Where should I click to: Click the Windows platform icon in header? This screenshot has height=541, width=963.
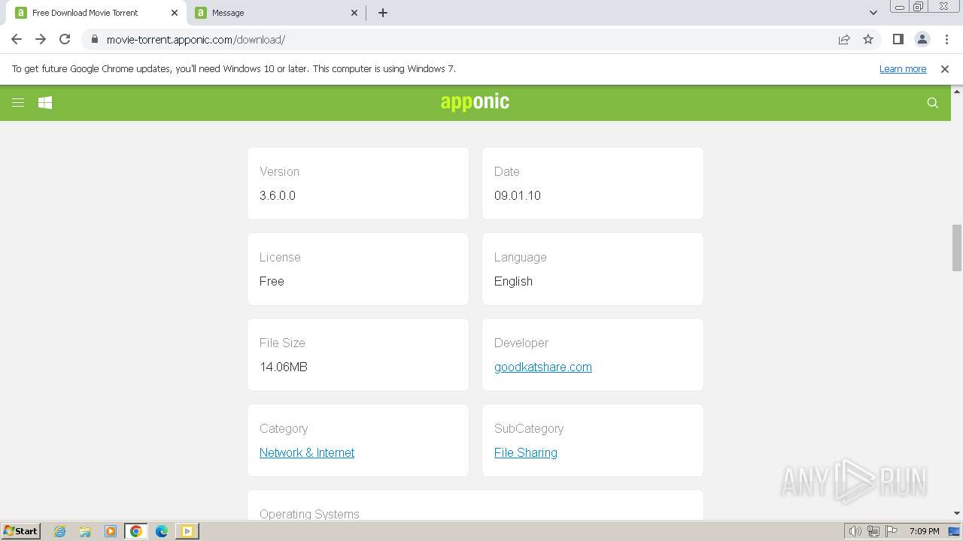pos(45,103)
